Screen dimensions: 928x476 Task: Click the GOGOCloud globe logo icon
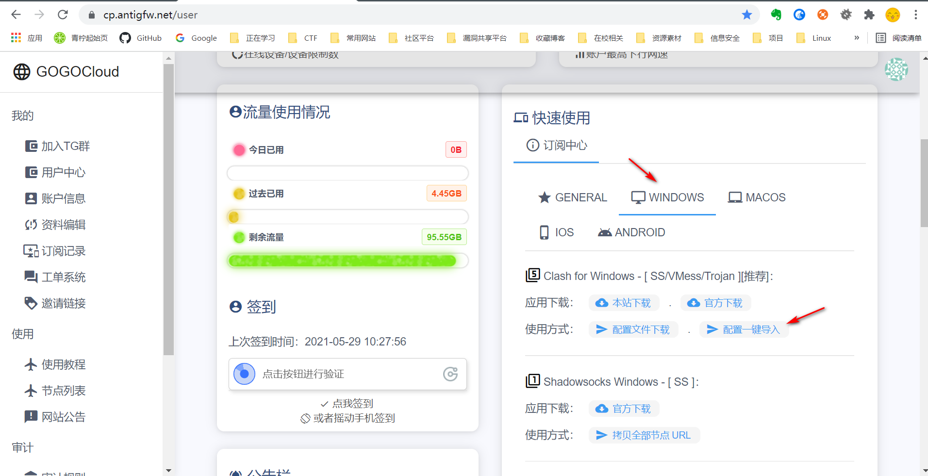pyautogui.click(x=22, y=72)
